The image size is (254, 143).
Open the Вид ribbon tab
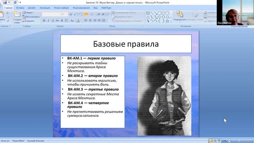point(95,8)
